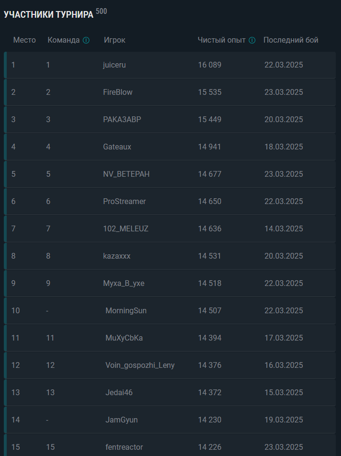
Task: Click the Игрок column header
Action: coord(115,40)
